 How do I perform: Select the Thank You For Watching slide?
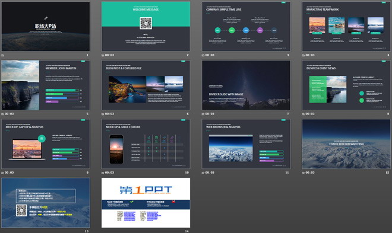point(346,144)
